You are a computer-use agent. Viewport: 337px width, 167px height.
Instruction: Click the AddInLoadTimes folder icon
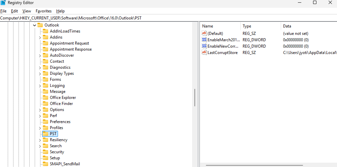coord(45,31)
